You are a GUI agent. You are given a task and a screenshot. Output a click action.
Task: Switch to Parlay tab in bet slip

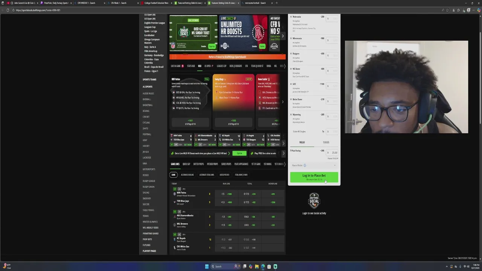pyautogui.click(x=302, y=142)
